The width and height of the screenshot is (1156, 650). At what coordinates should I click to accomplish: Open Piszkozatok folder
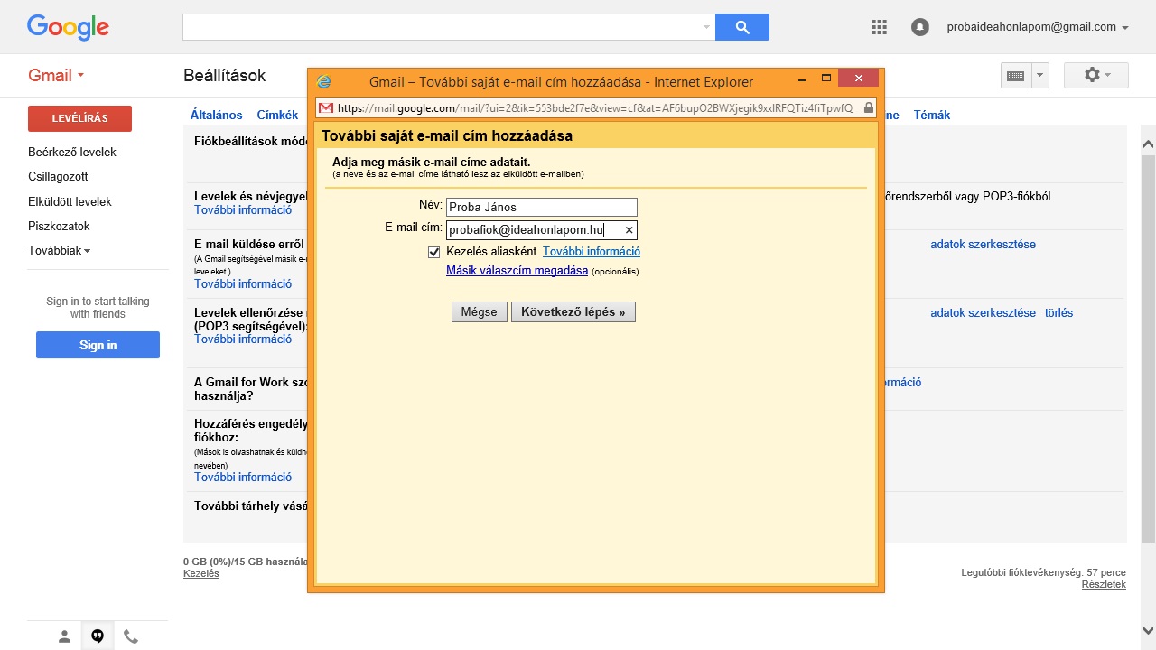point(59,226)
